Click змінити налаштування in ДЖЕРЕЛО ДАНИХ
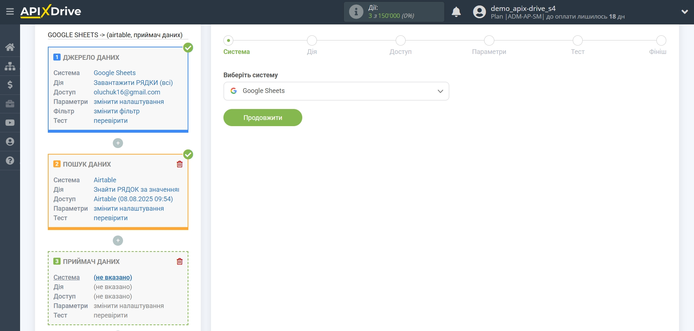 pyautogui.click(x=129, y=102)
